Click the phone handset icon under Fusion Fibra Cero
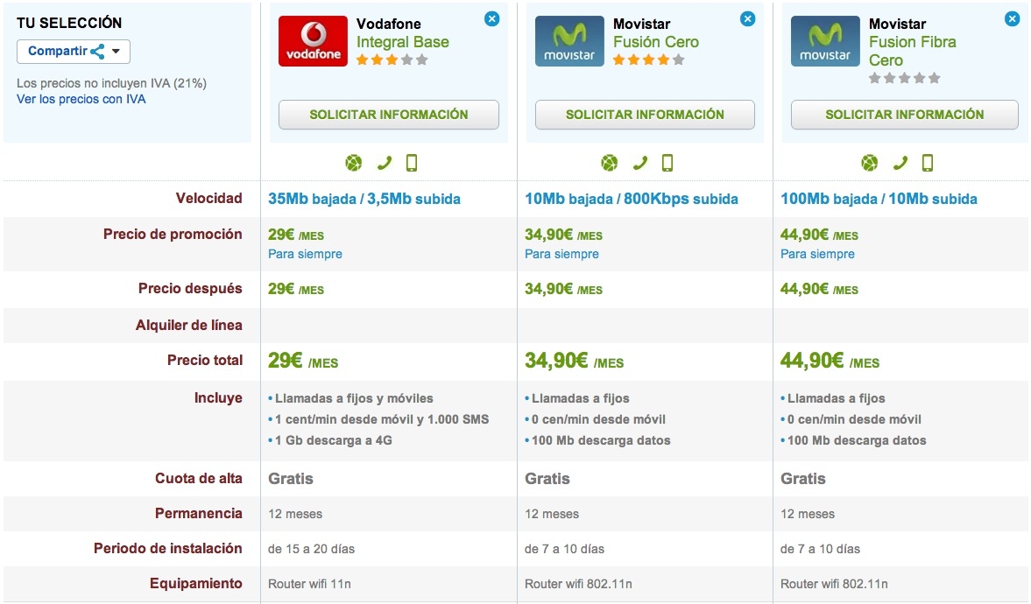Image resolution: width=1031 pixels, height=604 pixels. coord(900,163)
